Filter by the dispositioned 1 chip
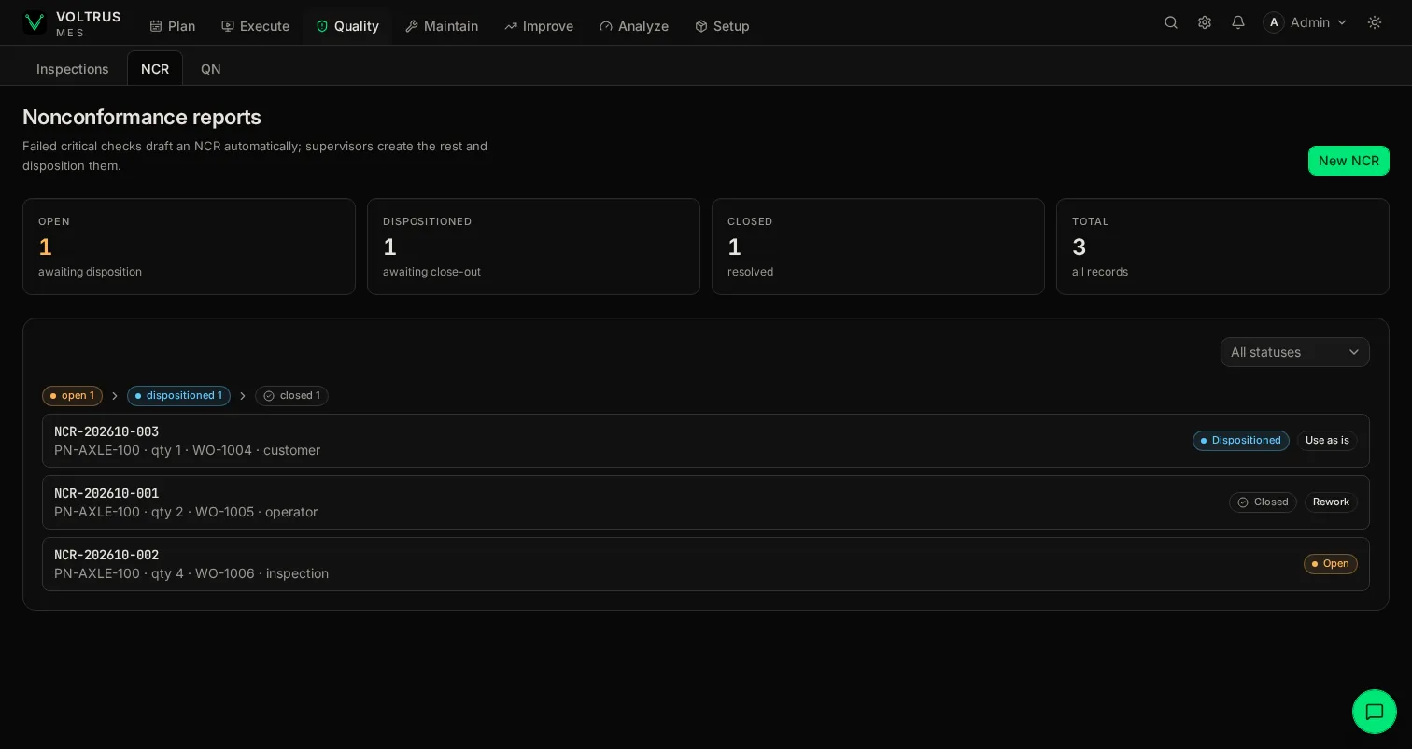Image resolution: width=1412 pixels, height=749 pixels. pyautogui.click(x=178, y=396)
